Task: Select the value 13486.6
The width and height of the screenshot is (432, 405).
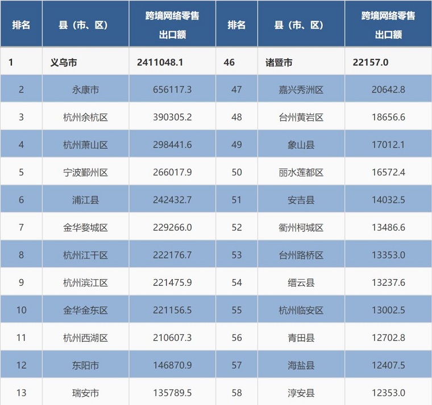Action: click(388, 227)
